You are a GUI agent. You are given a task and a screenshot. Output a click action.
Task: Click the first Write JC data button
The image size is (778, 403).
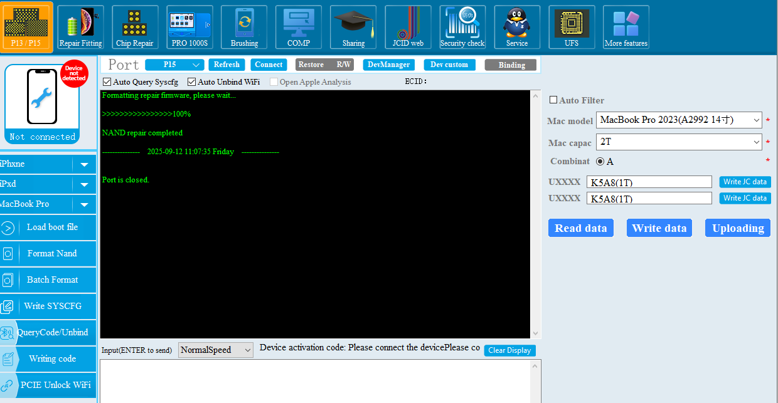pyautogui.click(x=745, y=182)
